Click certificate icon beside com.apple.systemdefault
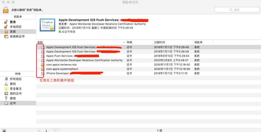 click(43, 69)
